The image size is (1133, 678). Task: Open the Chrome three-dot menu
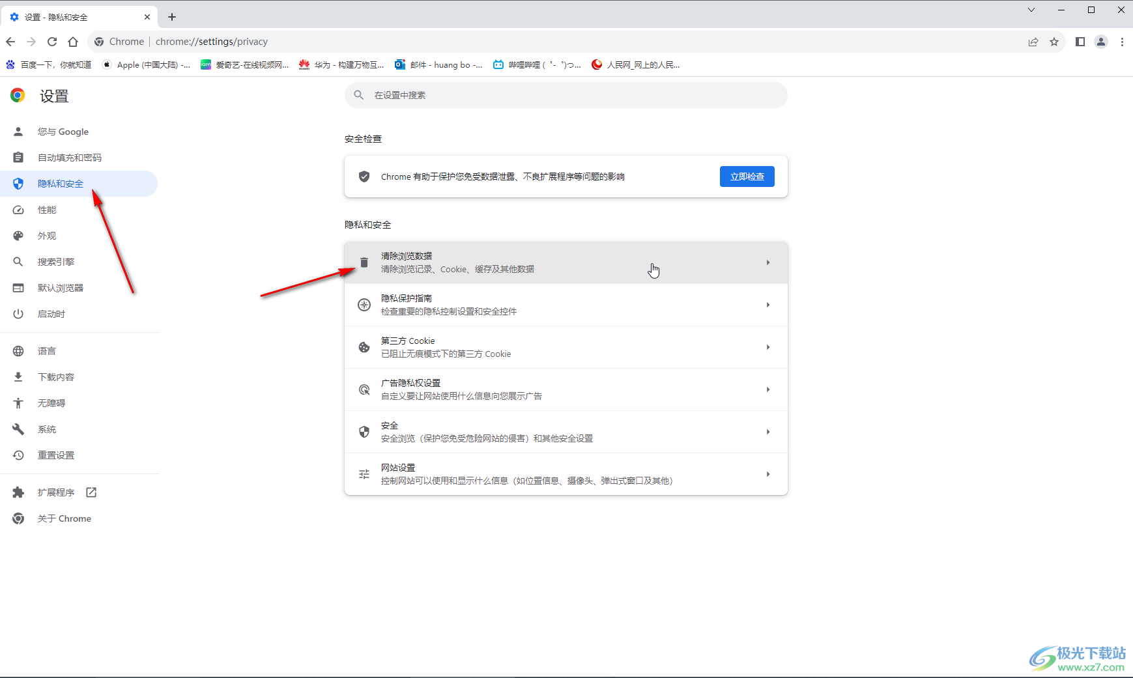point(1122,42)
